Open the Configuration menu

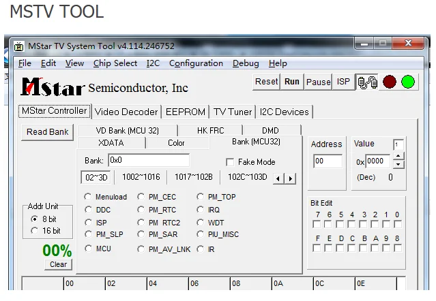196,63
